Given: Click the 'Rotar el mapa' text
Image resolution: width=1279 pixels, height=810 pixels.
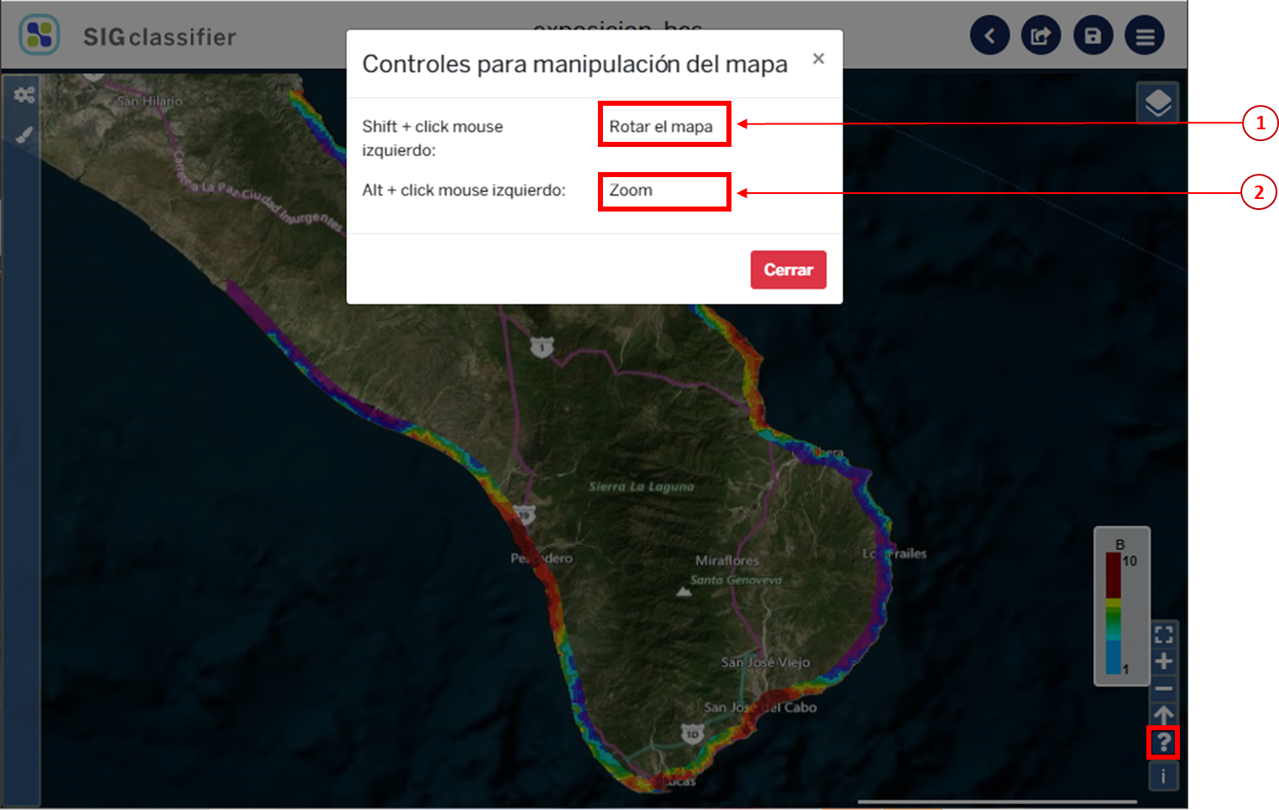Looking at the screenshot, I should point(661,127).
